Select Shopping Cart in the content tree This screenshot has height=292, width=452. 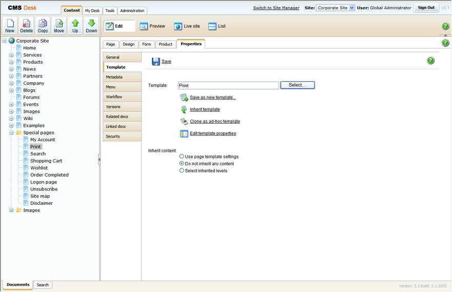tap(46, 161)
